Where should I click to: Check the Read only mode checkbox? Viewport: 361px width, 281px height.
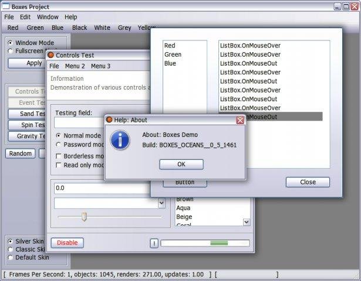pos(59,165)
